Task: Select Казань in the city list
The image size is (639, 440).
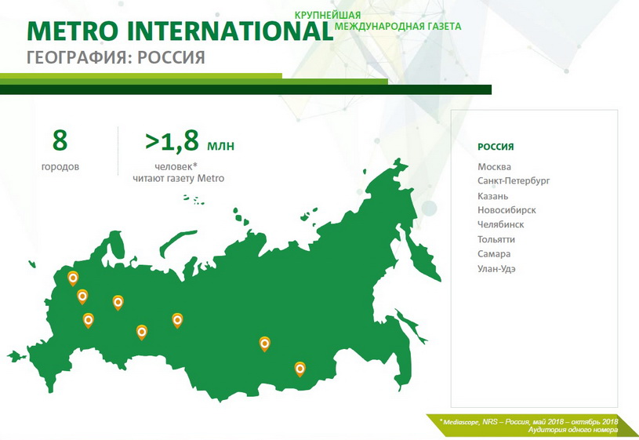Action: (x=492, y=196)
